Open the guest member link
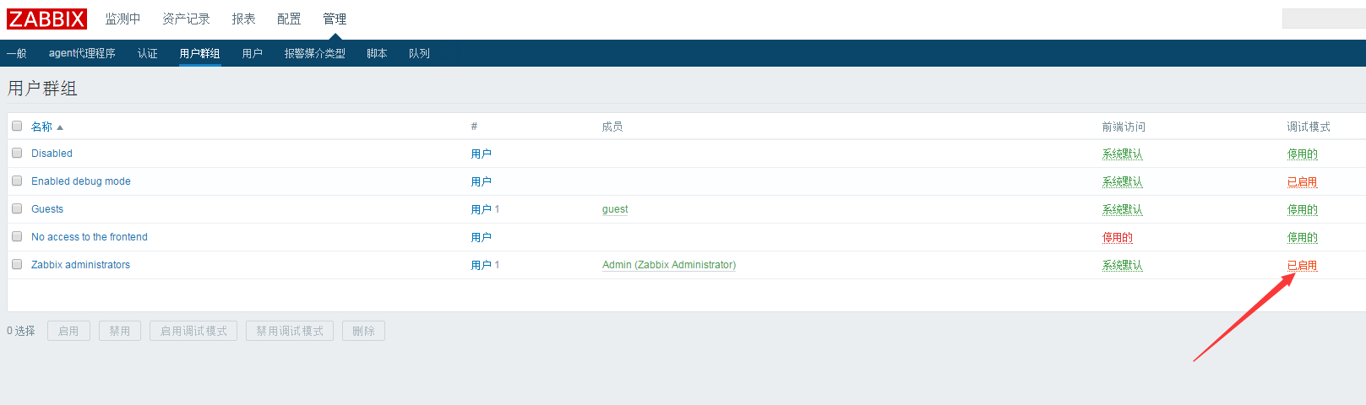Viewport: 1366px width, 405px height. point(615,209)
